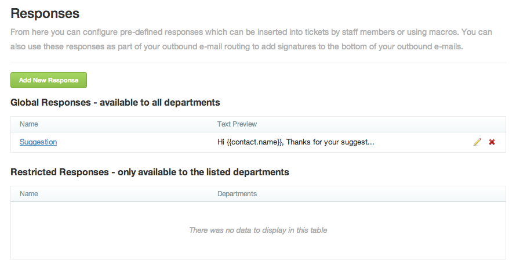
Task: Open the Suggestion response link
Action: (38, 142)
